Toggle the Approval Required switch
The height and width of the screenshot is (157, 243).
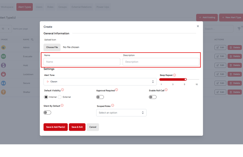click(100, 97)
